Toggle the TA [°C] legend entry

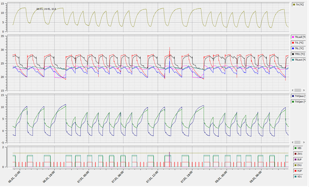pyautogui.click(x=298, y=4)
